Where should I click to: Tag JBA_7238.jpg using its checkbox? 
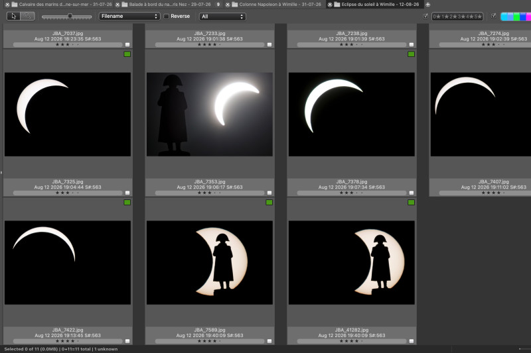click(x=412, y=44)
